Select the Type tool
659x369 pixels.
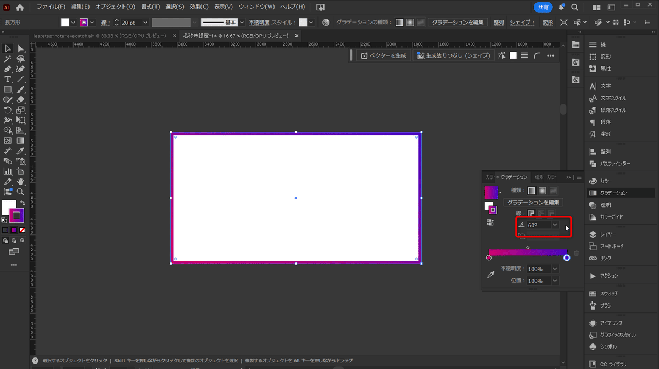tap(8, 80)
